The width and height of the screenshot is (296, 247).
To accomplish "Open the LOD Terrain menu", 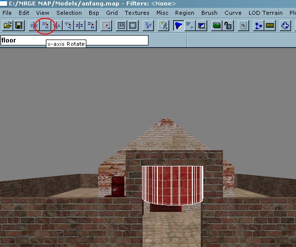I will coord(265,13).
